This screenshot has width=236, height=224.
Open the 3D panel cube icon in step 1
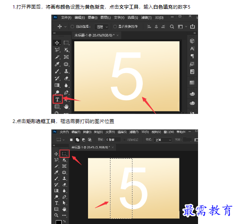coord(192,41)
